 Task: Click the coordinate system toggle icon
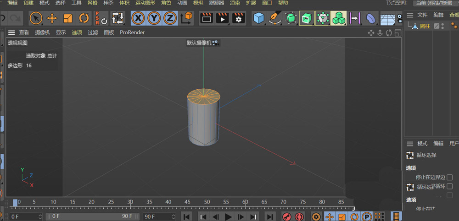[187, 18]
